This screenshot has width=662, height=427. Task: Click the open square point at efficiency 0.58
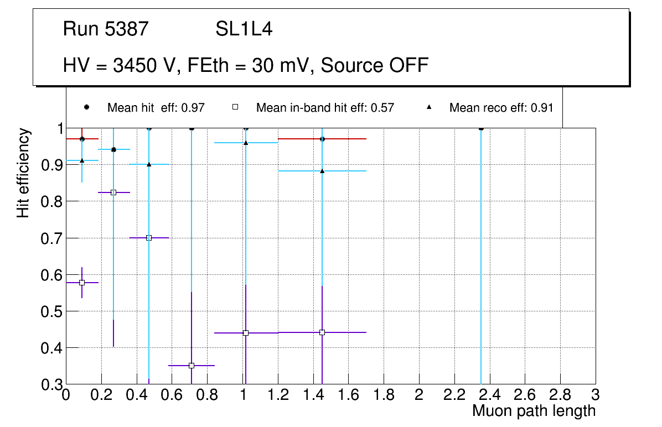click(82, 282)
